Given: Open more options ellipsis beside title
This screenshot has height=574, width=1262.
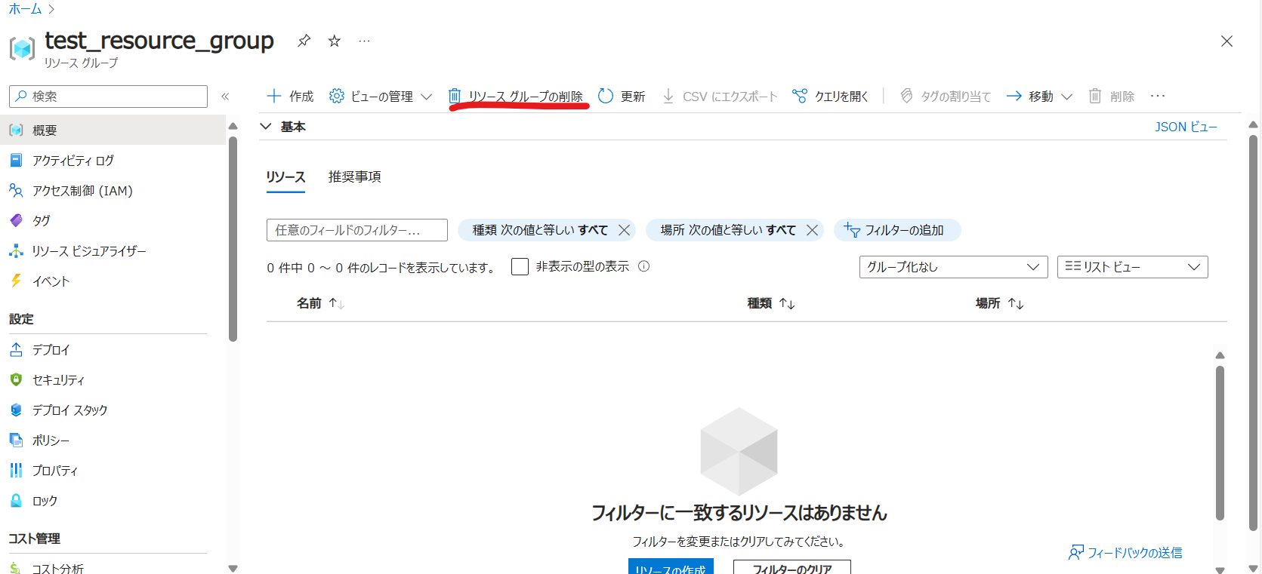Looking at the screenshot, I should click(x=364, y=41).
